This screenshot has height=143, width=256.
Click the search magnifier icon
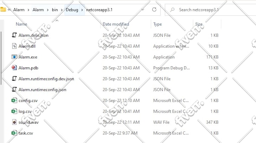172,10
